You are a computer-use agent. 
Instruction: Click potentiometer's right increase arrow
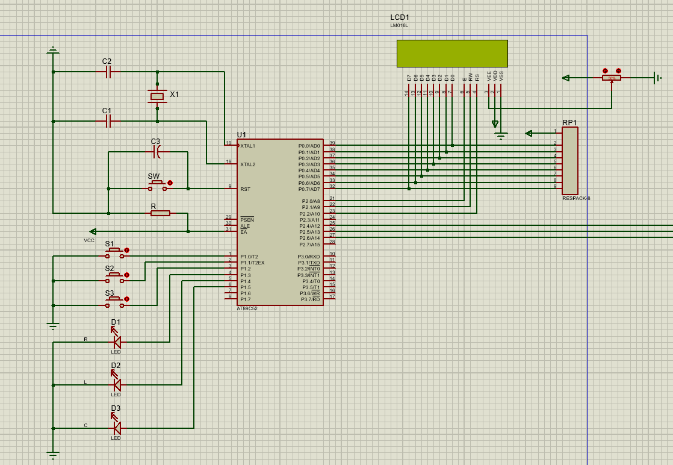(x=618, y=70)
